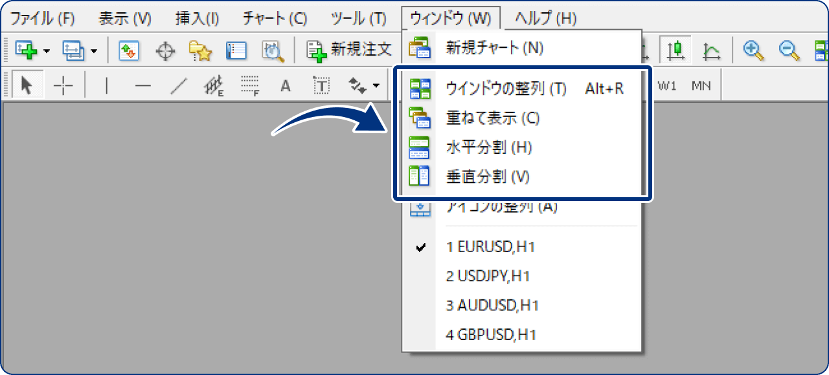The image size is (829, 375).
Task: Select the text label T tool
Action: (321, 85)
